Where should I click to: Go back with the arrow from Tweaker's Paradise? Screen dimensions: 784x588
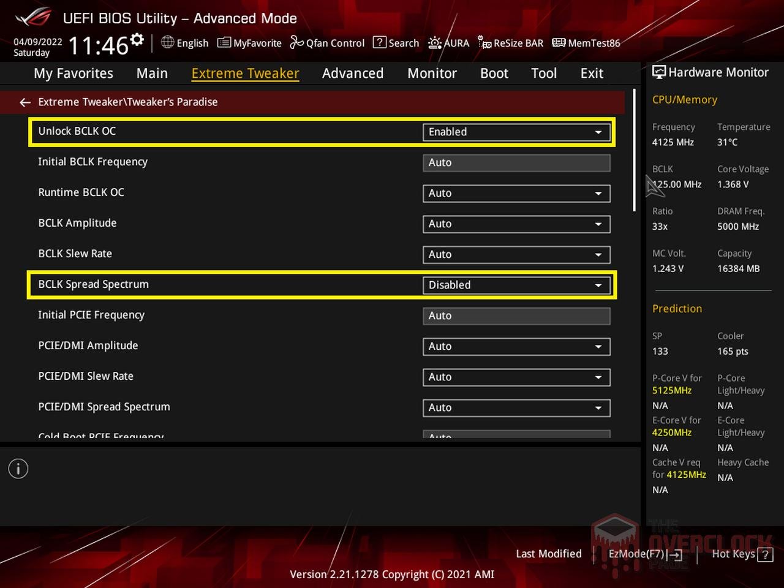[24, 102]
